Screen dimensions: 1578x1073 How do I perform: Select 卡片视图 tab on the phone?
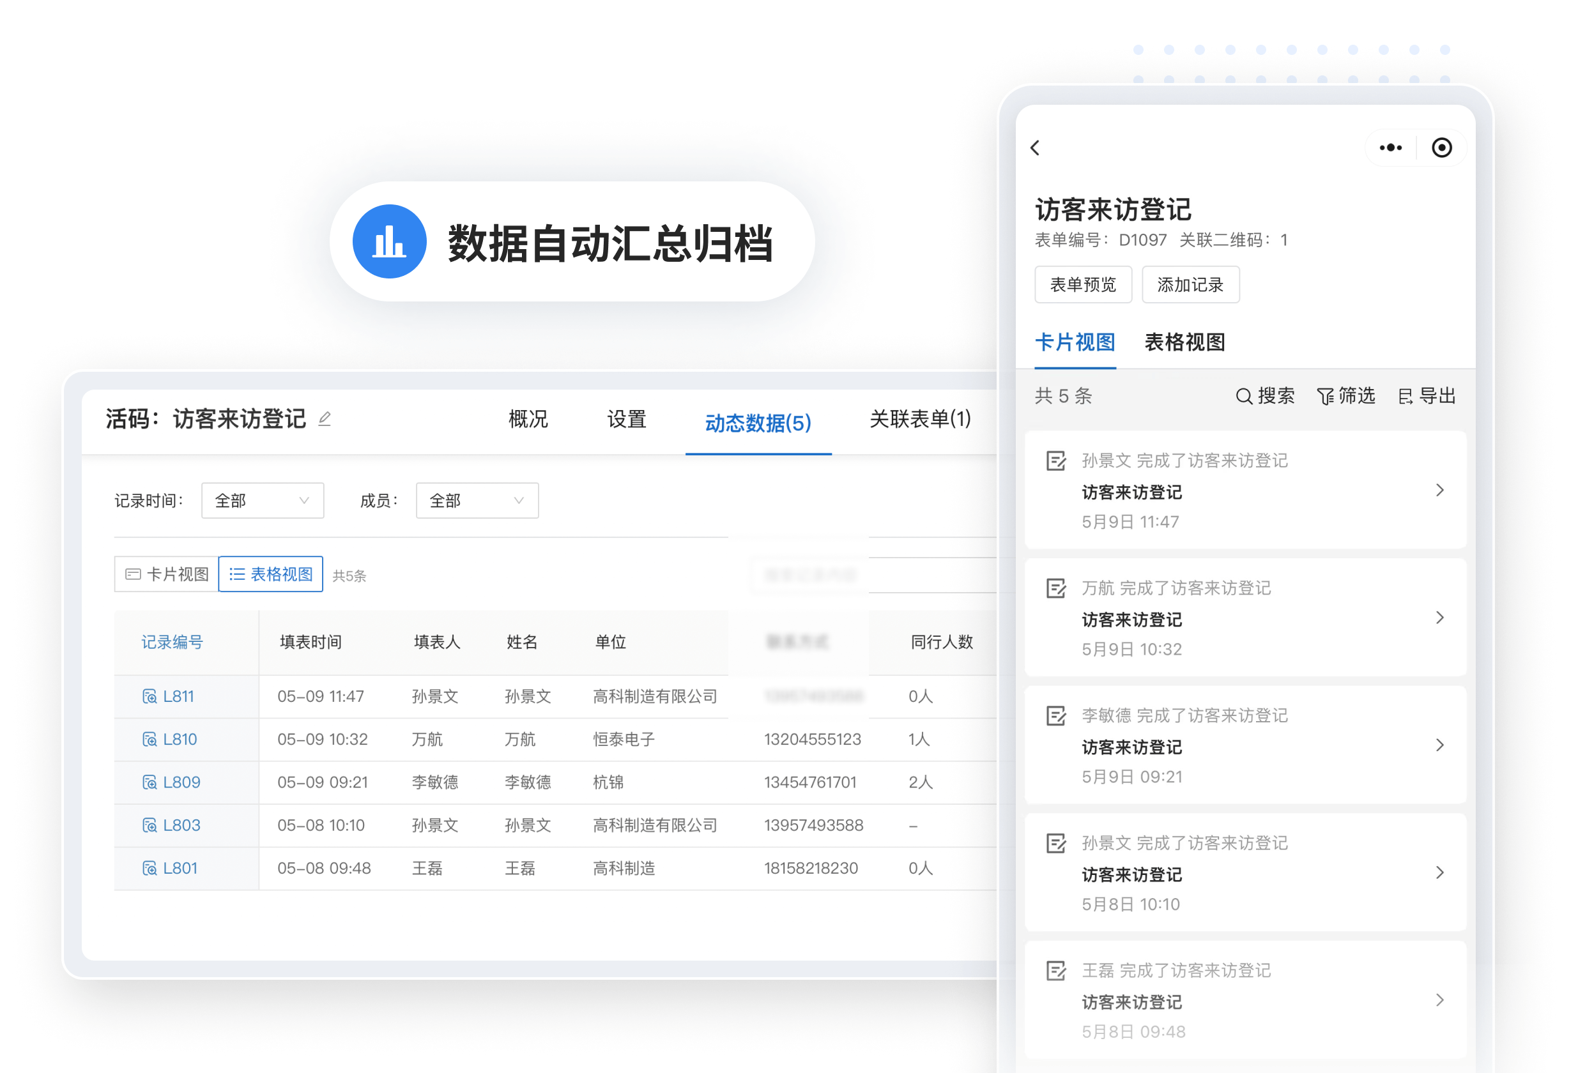[x=1075, y=343]
